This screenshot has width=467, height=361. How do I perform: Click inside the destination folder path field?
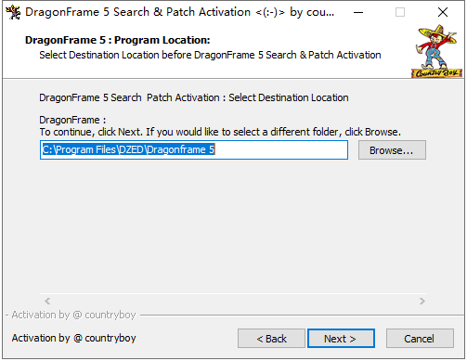coord(194,150)
